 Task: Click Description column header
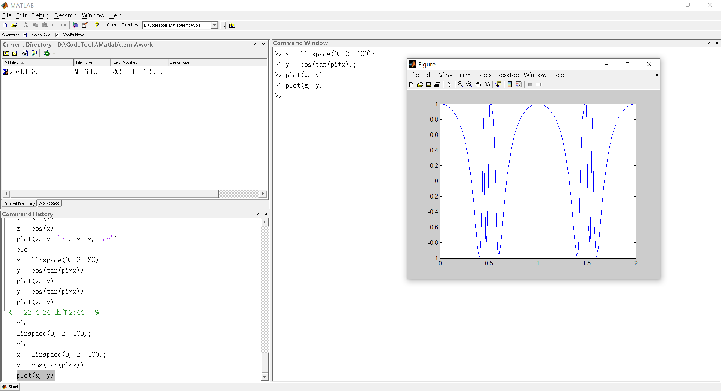pyautogui.click(x=217, y=62)
